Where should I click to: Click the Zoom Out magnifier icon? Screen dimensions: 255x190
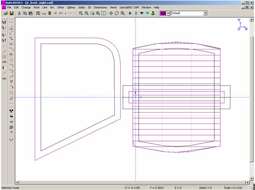(86, 13)
